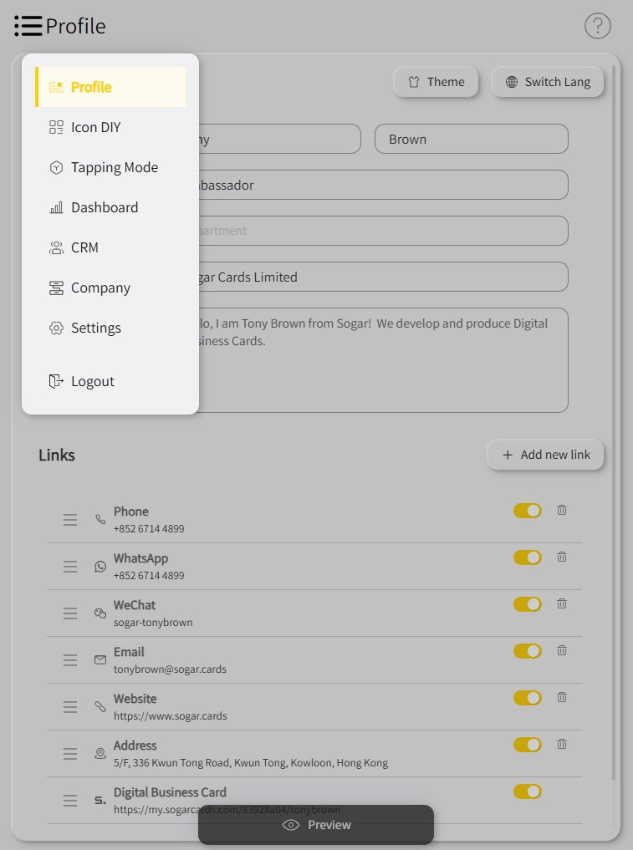Remove the Email link using trash icon

click(562, 650)
